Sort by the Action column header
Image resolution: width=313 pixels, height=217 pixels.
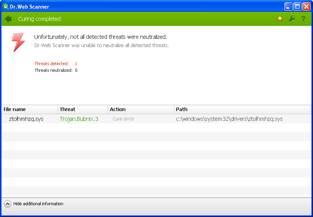pyautogui.click(x=141, y=109)
